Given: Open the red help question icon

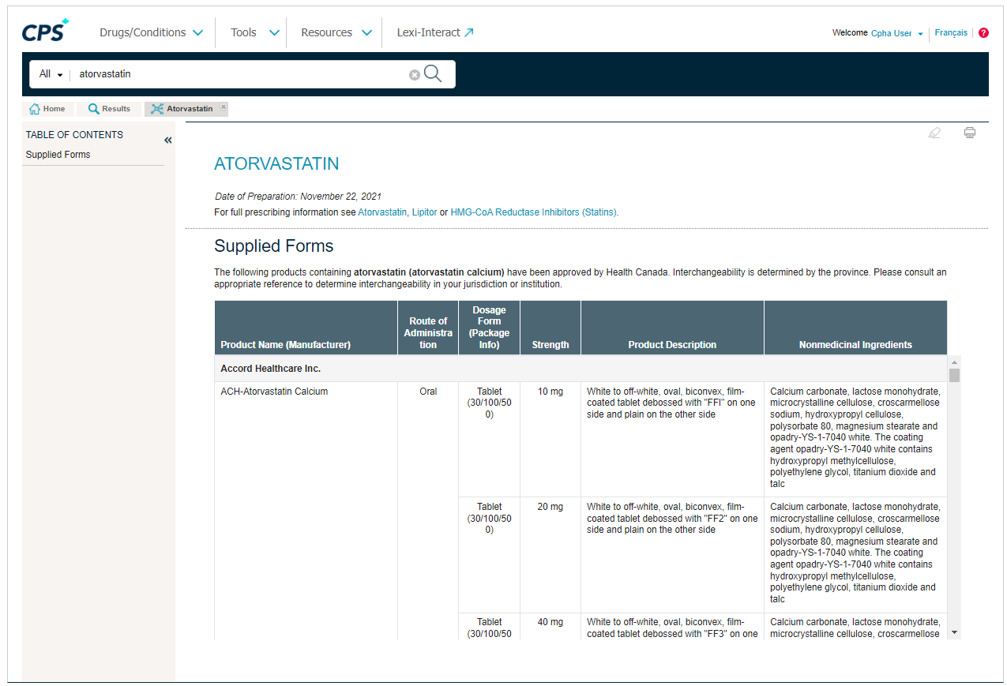Looking at the screenshot, I should coord(983,33).
